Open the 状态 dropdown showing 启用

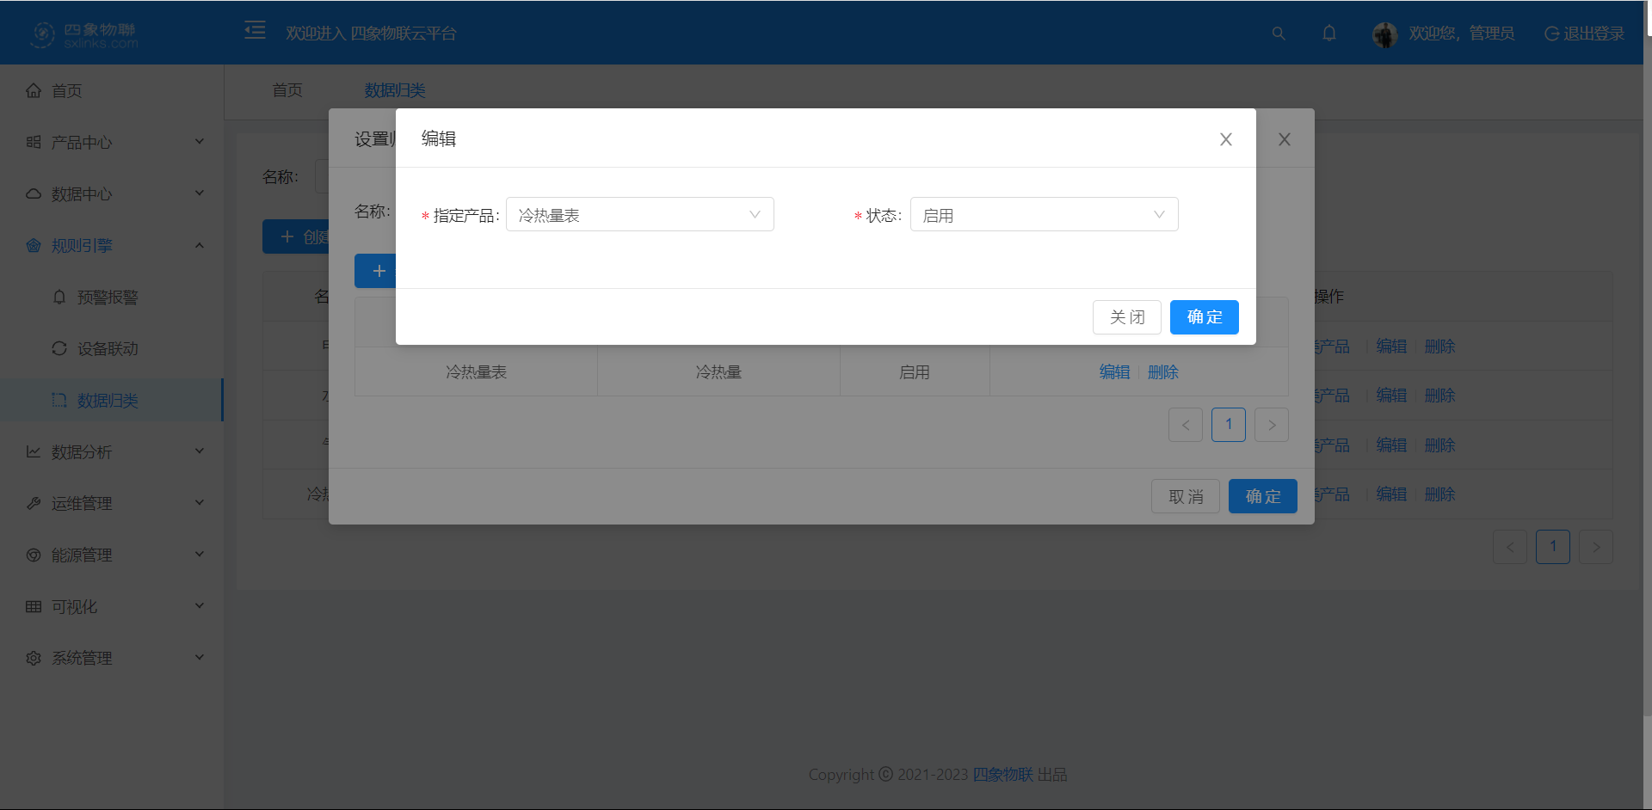(x=1044, y=214)
